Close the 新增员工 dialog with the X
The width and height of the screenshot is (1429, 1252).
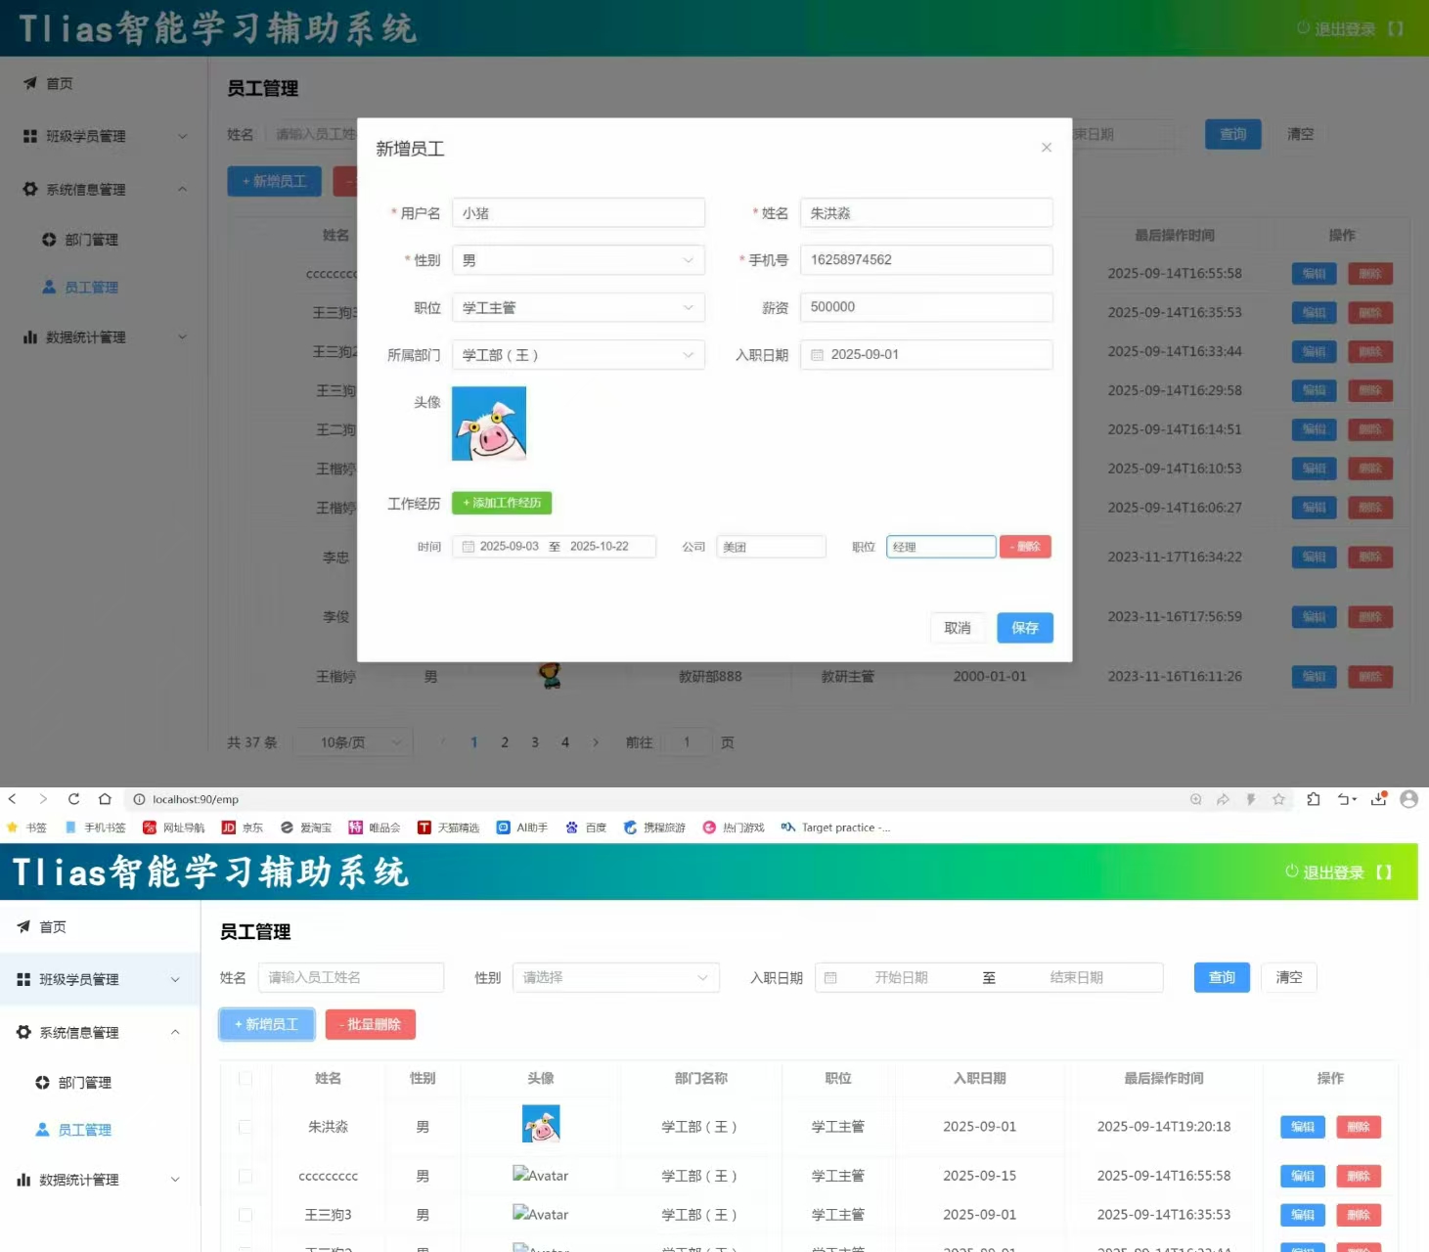[1046, 148]
